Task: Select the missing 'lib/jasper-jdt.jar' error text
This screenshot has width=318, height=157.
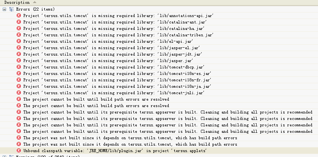Action: [x=113, y=54]
